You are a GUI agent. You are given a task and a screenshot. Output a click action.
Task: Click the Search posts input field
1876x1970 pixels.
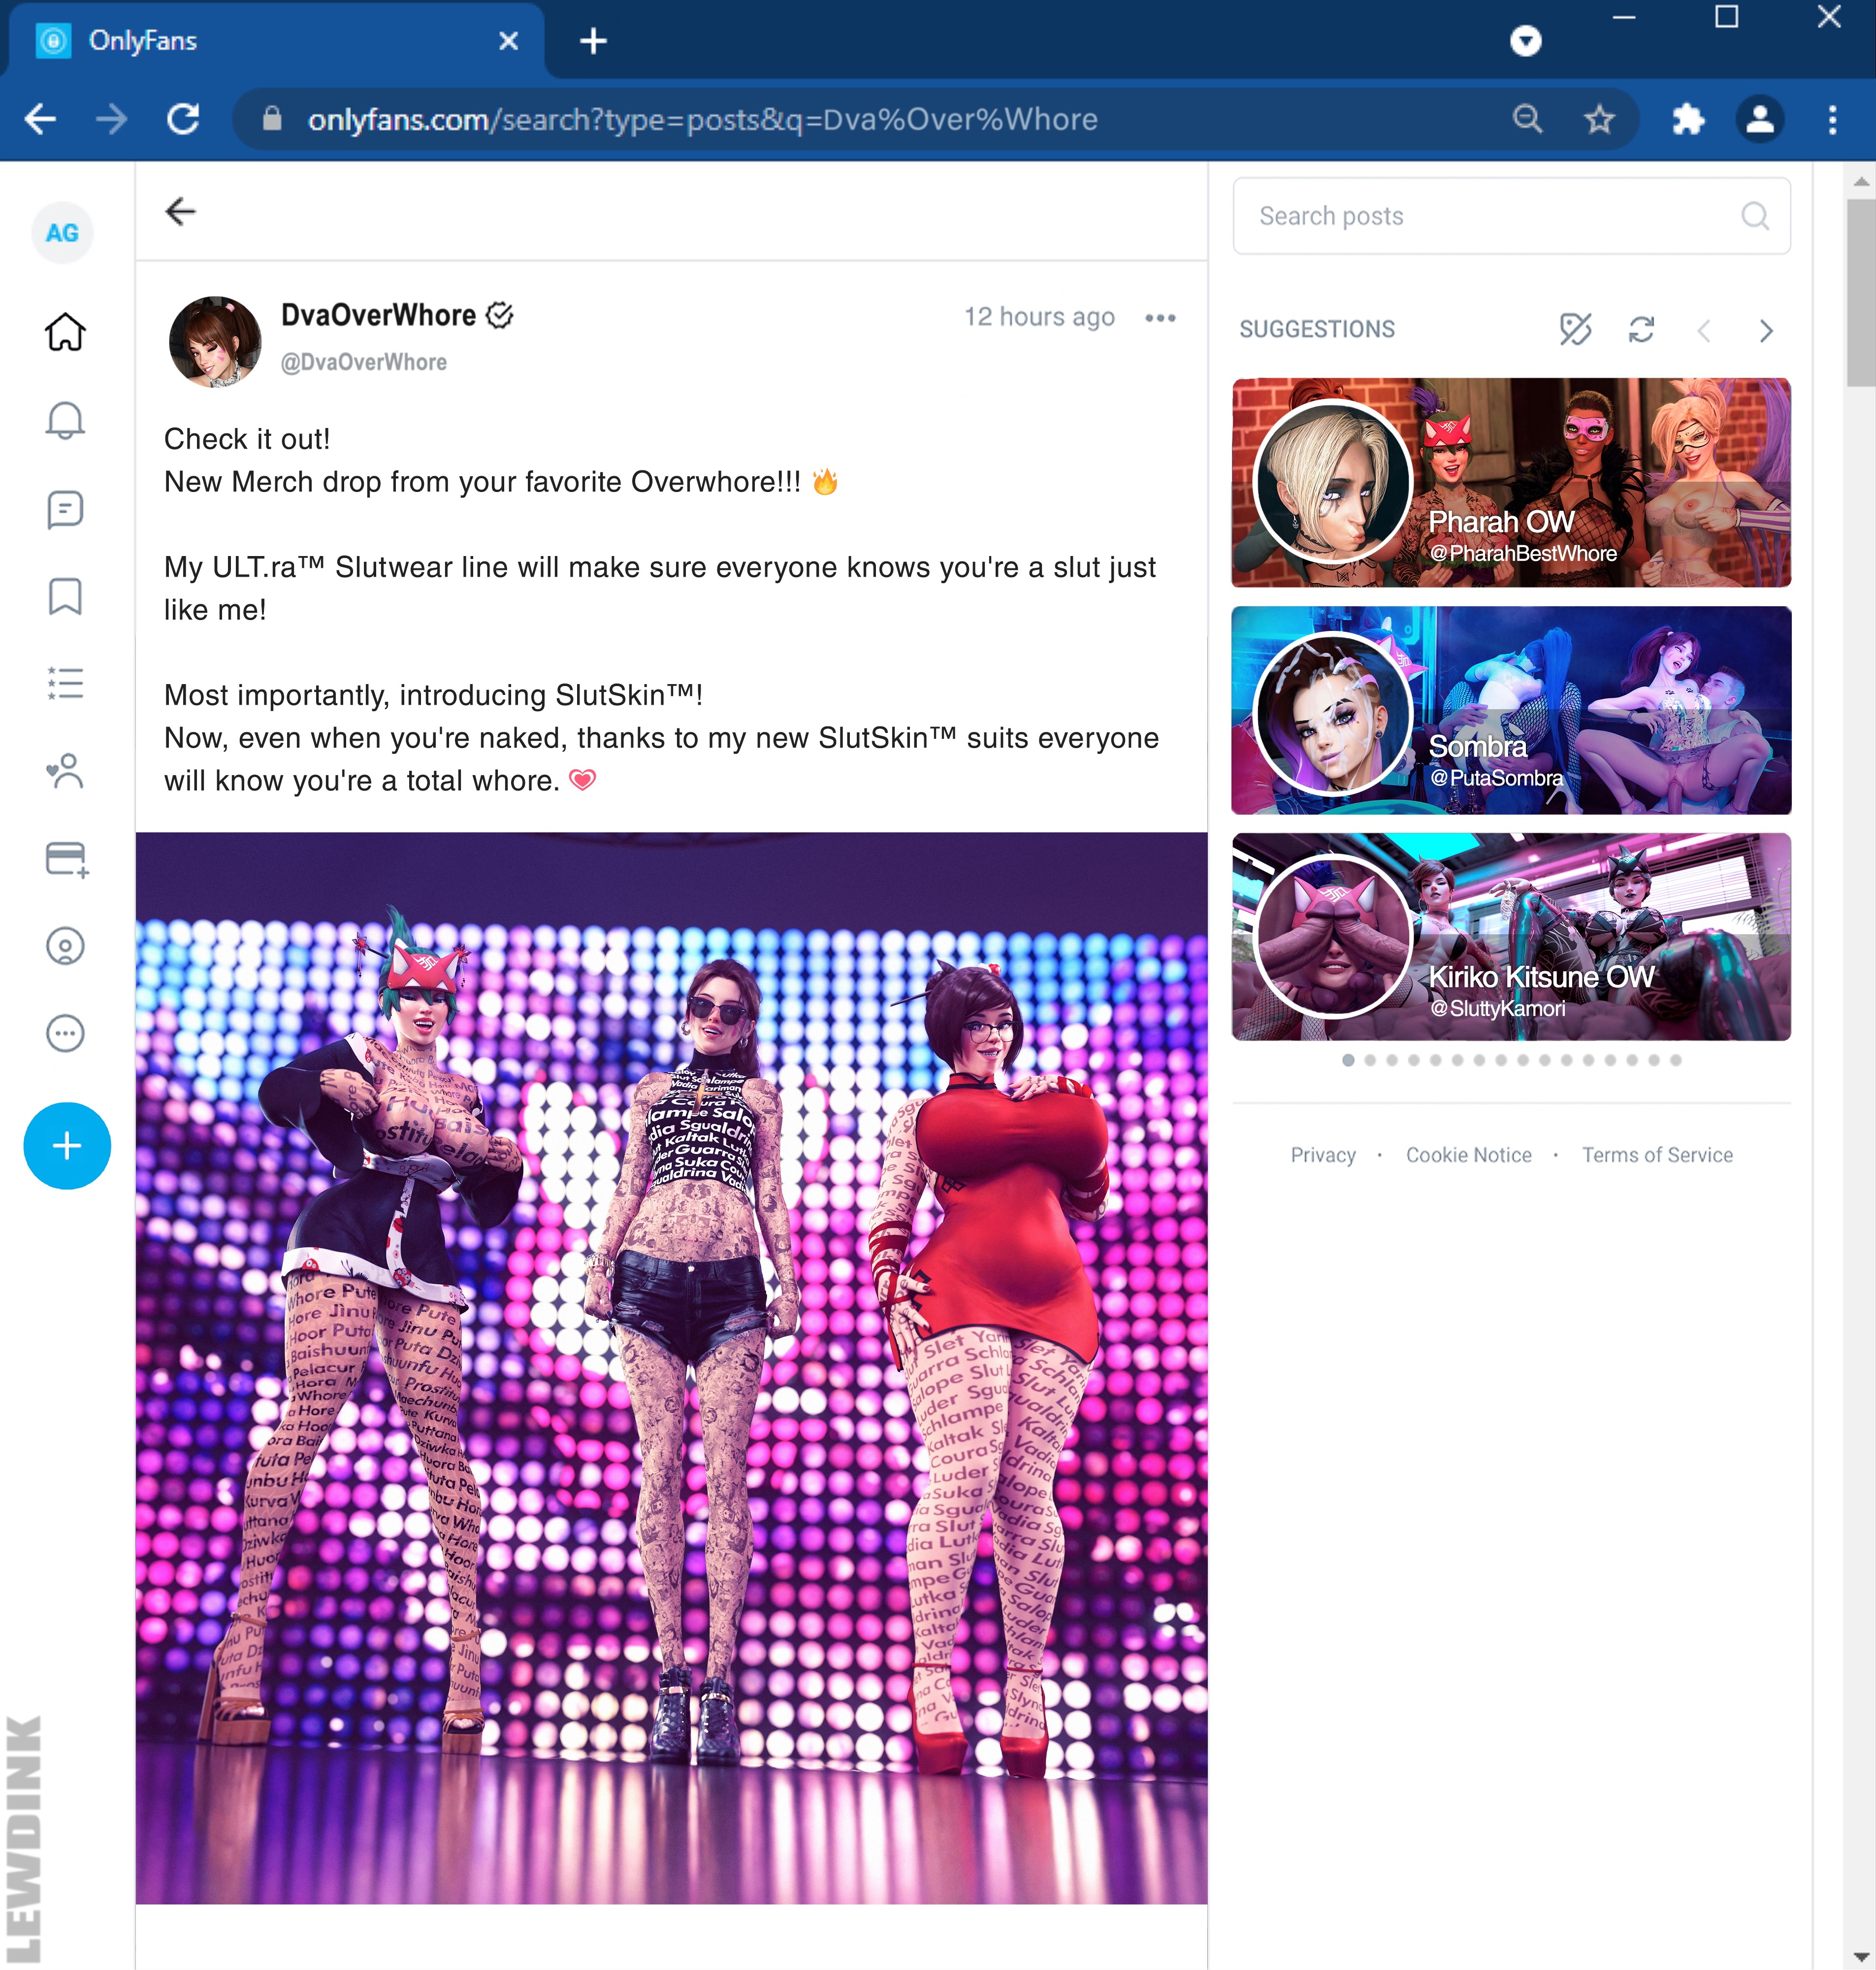point(1511,216)
